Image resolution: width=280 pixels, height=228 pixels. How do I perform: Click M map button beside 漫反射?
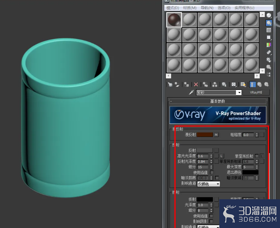pos(216,135)
